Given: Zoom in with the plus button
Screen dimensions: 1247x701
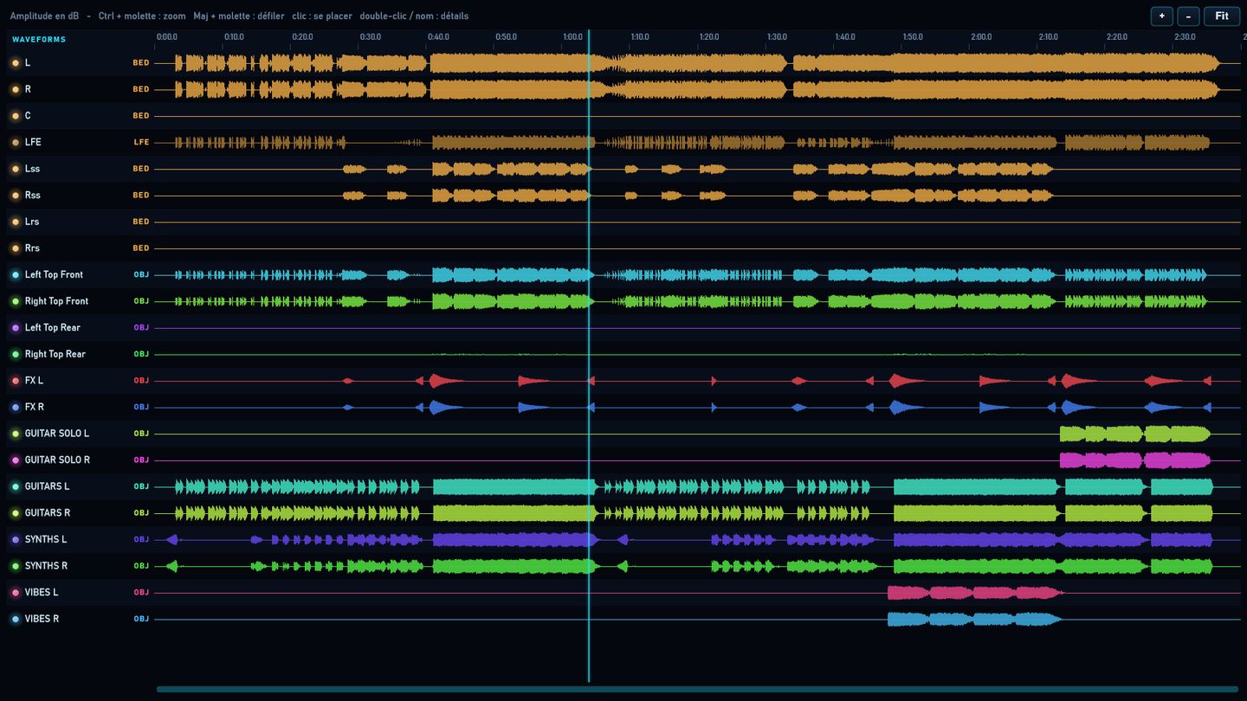Looking at the screenshot, I should 1161,16.
